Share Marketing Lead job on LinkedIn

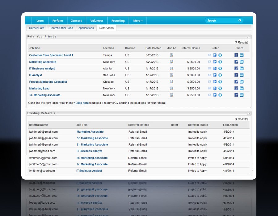[x=242, y=89]
